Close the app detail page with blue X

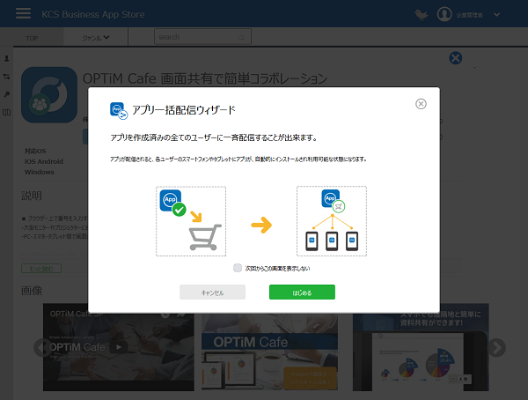[x=455, y=58]
